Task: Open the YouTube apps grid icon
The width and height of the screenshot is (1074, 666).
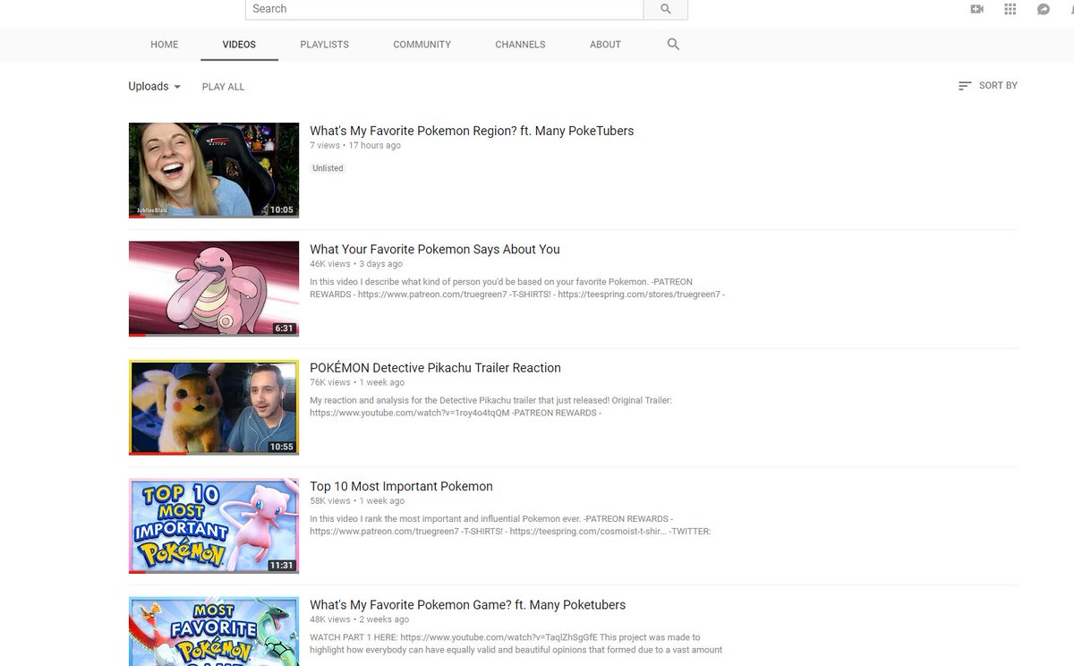Action: click(1010, 9)
